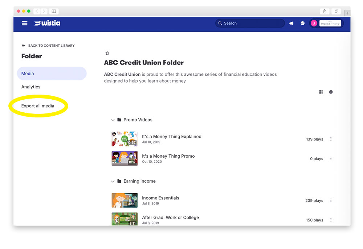Open the After Grad: Work or College title
This screenshot has width=363, height=249.
(x=170, y=217)
